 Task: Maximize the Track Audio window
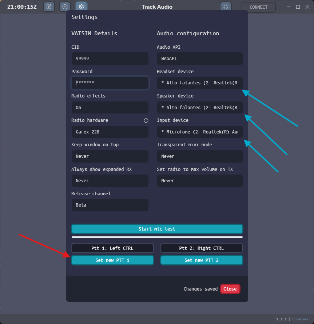298,7
